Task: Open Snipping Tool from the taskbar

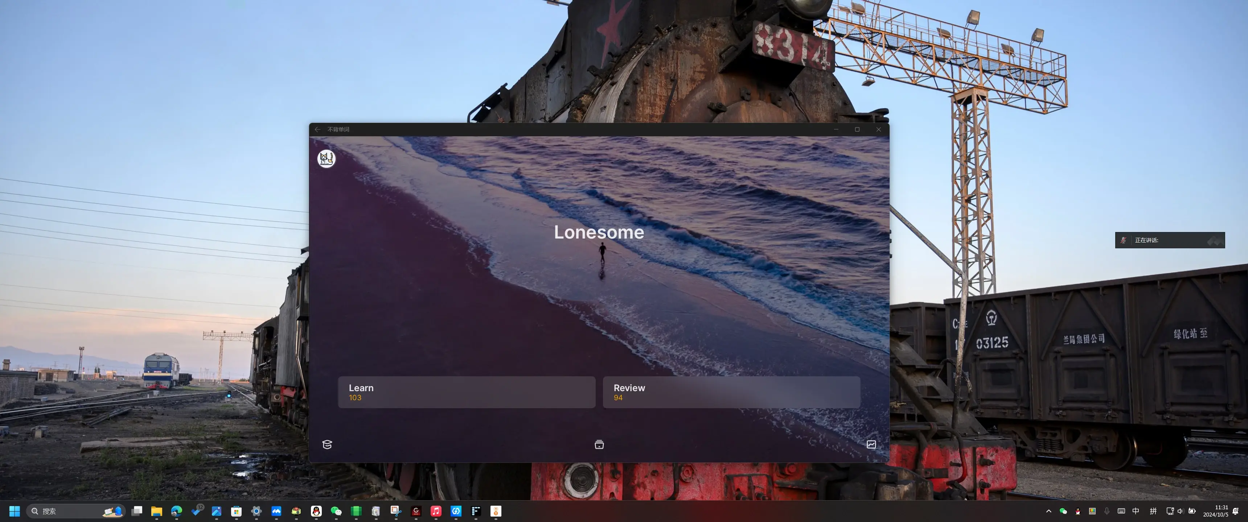Action: pos(396,511)
